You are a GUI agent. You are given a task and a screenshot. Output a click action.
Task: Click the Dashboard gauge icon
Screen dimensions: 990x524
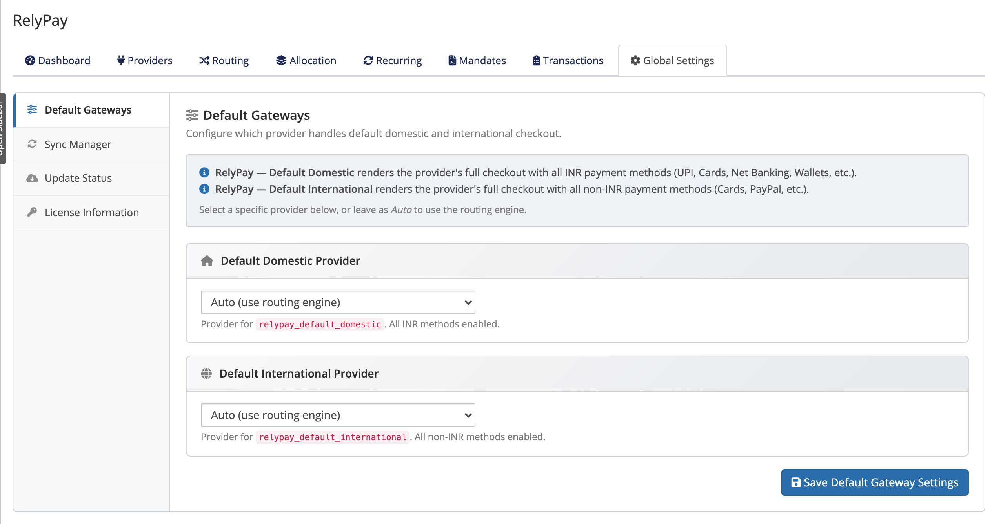coord(30,60)
